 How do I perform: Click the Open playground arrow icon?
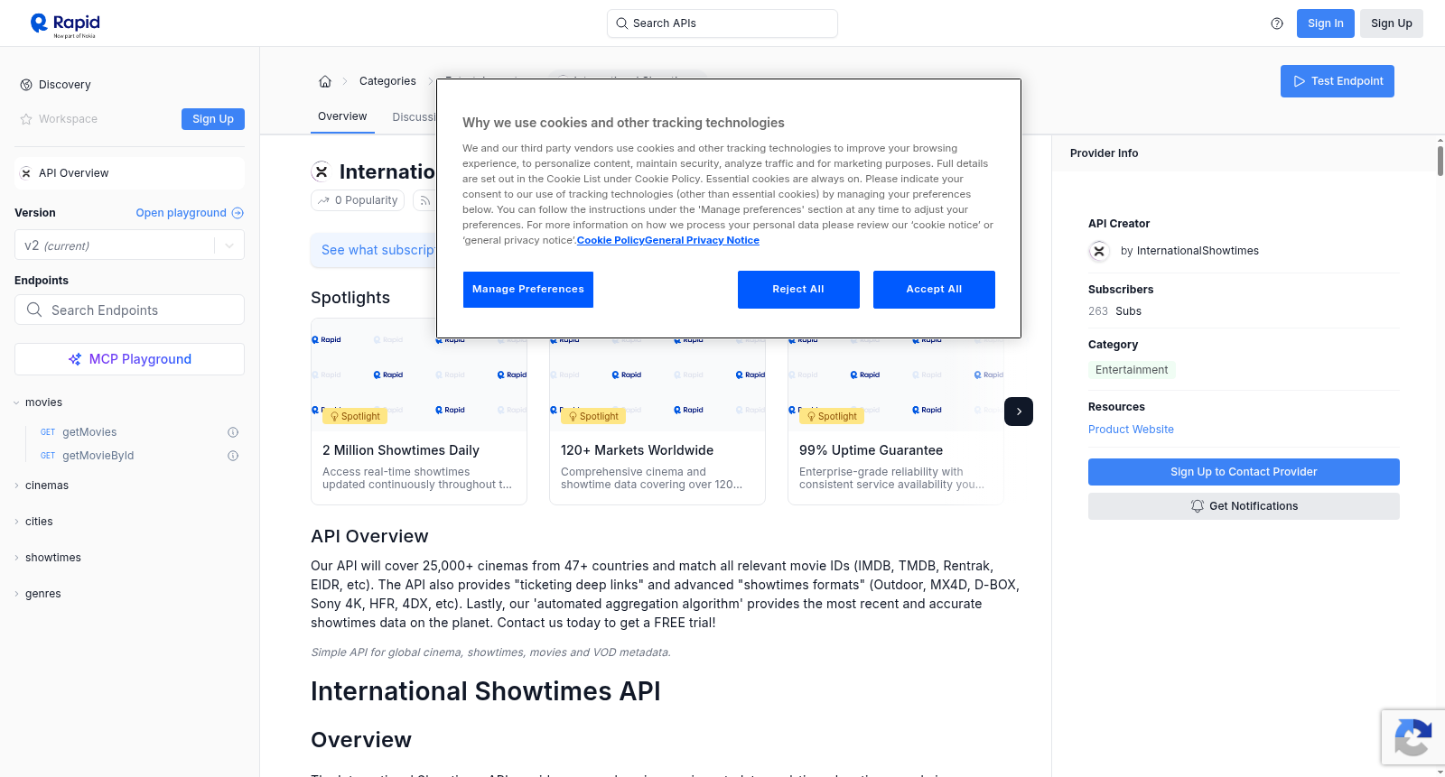[x=238, y=213]
